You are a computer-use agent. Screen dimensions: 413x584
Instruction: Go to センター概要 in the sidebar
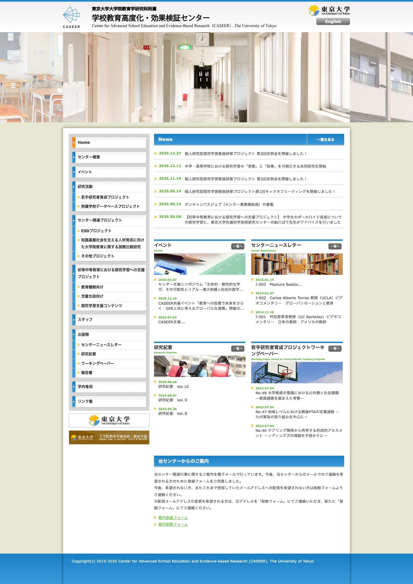(x=109, y=157)
